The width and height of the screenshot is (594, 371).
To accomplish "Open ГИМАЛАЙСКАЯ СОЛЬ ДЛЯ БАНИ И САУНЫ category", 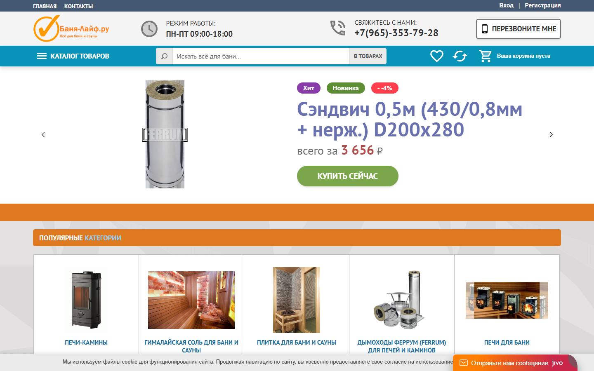I will point(191,346).
